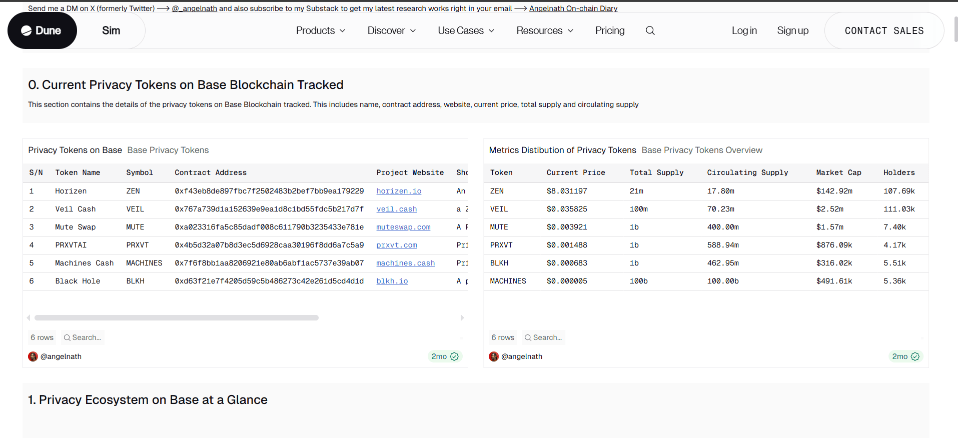958x441 pixels.
Task: Open the @_angelnath X profile link
Action: tap(195, 8)
